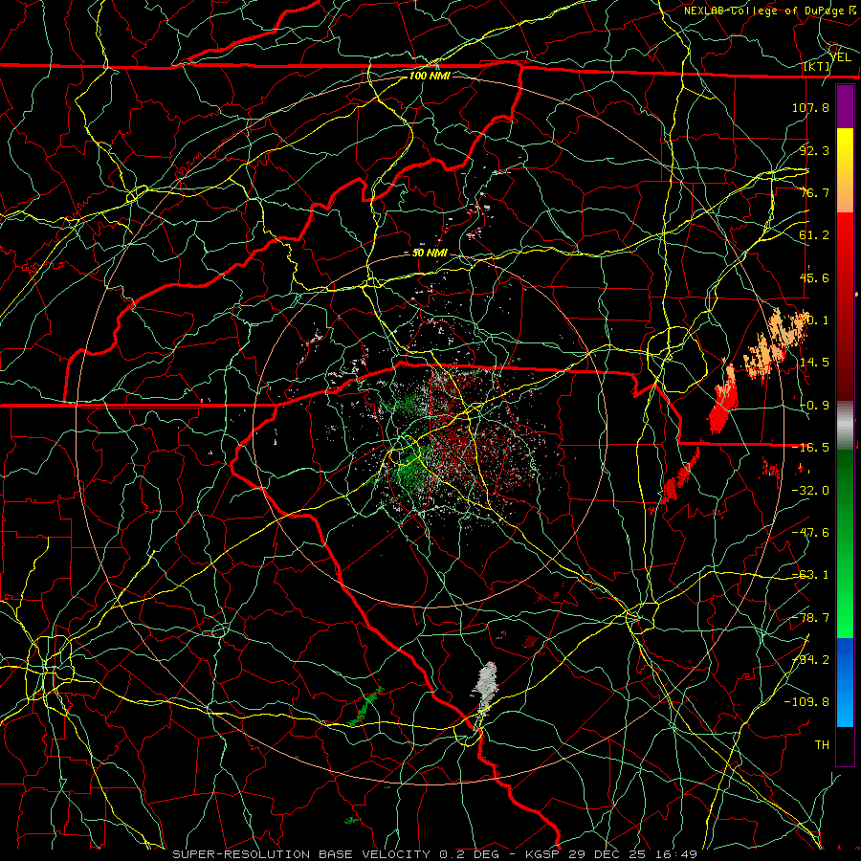861x861 pixels.
Task: Click the [KT] units label
Action: point(817,66)
